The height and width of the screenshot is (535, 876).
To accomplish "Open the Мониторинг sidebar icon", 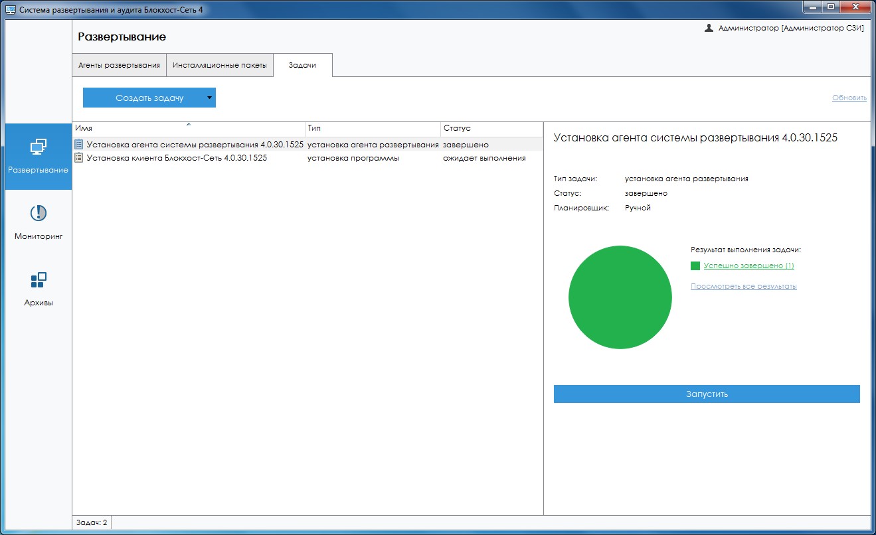I will click(38, 214).
